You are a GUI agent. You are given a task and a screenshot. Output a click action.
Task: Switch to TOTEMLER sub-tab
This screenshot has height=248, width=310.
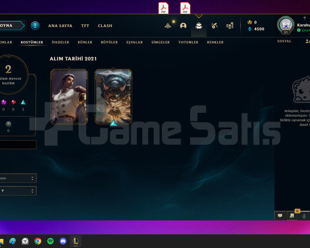coord(188,42)
